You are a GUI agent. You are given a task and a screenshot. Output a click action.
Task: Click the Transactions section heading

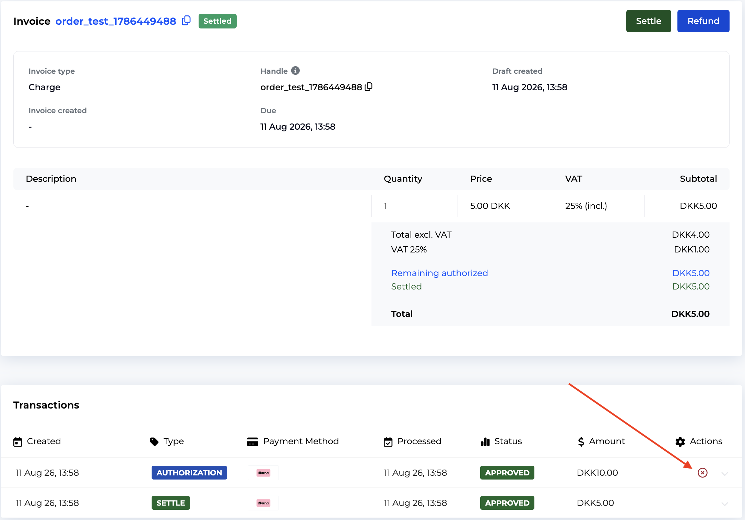tap(46, 405)
